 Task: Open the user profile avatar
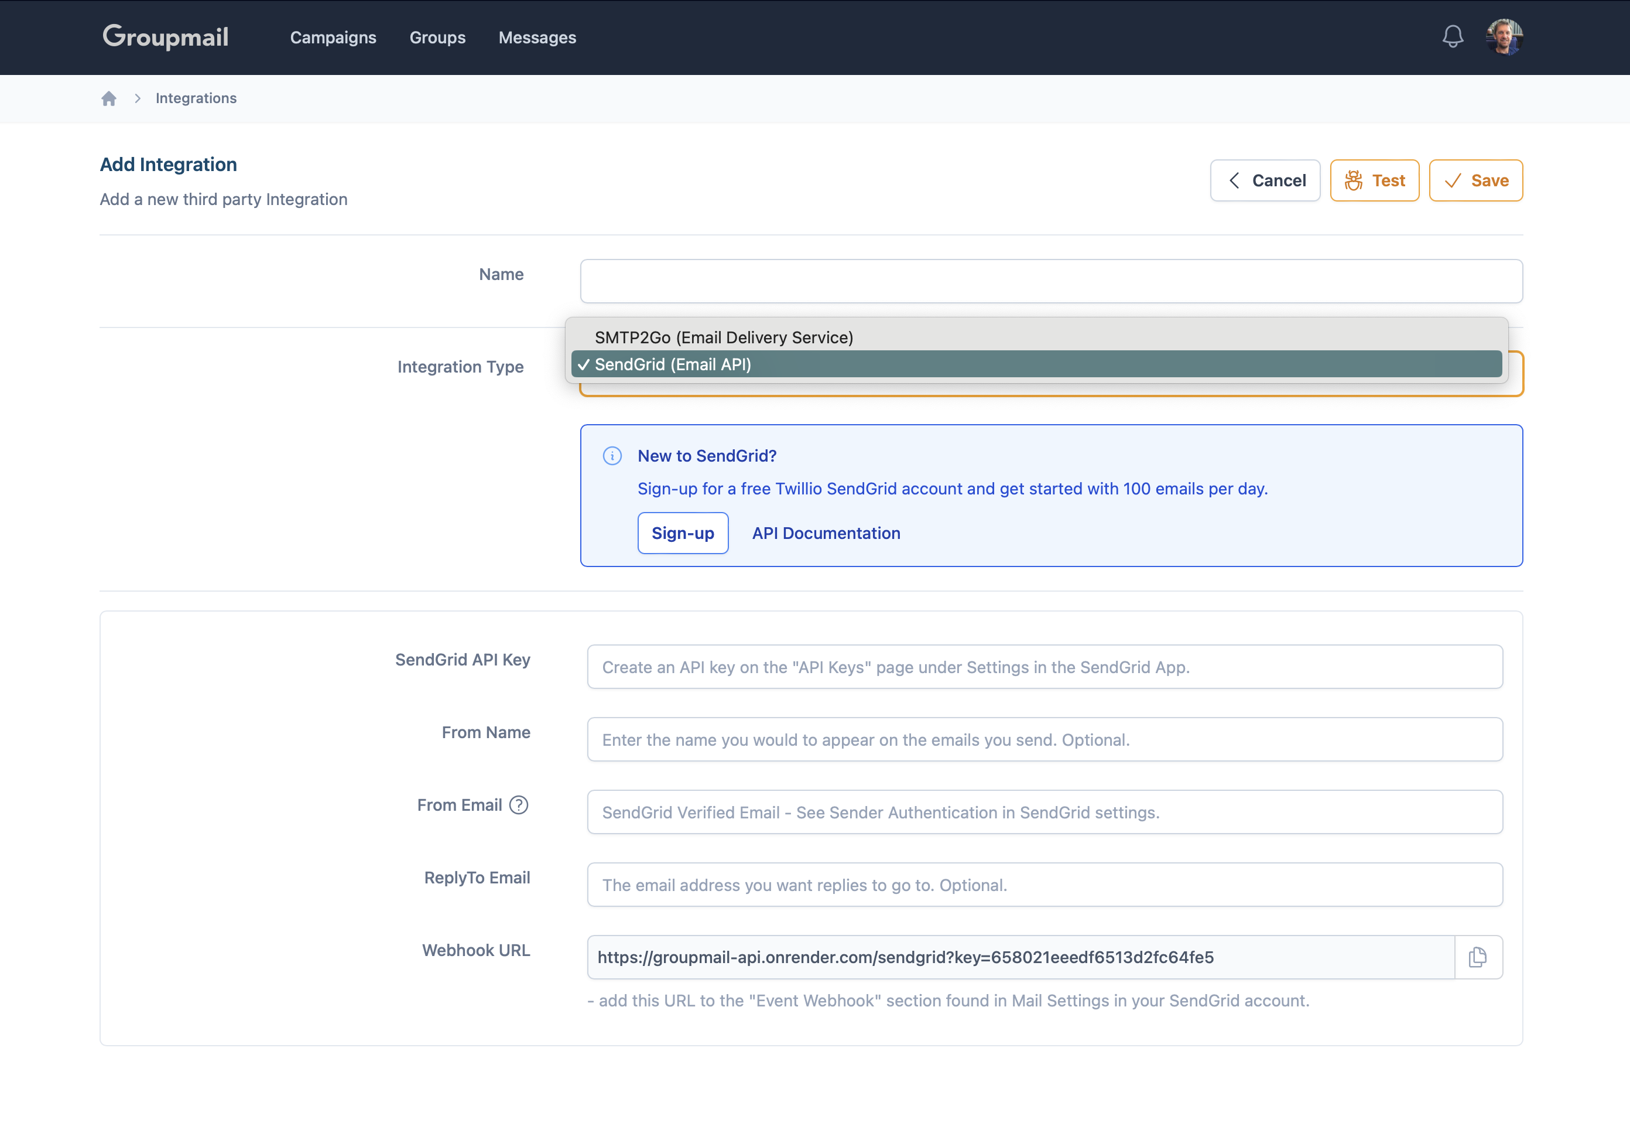(1504, 37)
